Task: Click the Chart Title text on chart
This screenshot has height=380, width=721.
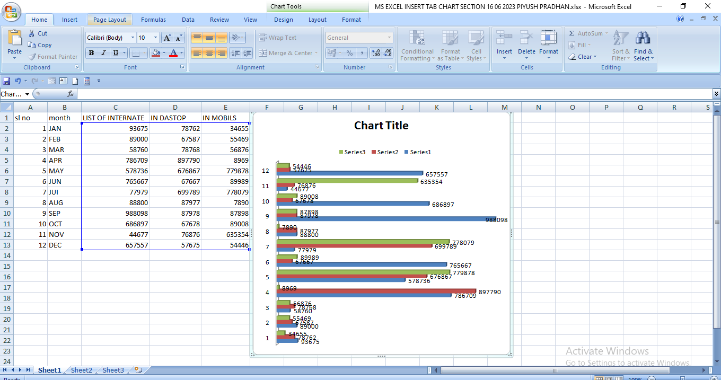Action: 381,126
